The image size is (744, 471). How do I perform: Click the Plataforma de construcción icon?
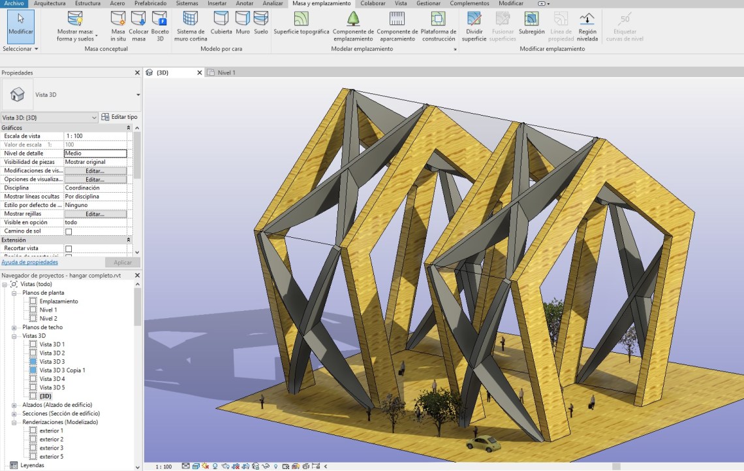(x=438, y=18)
